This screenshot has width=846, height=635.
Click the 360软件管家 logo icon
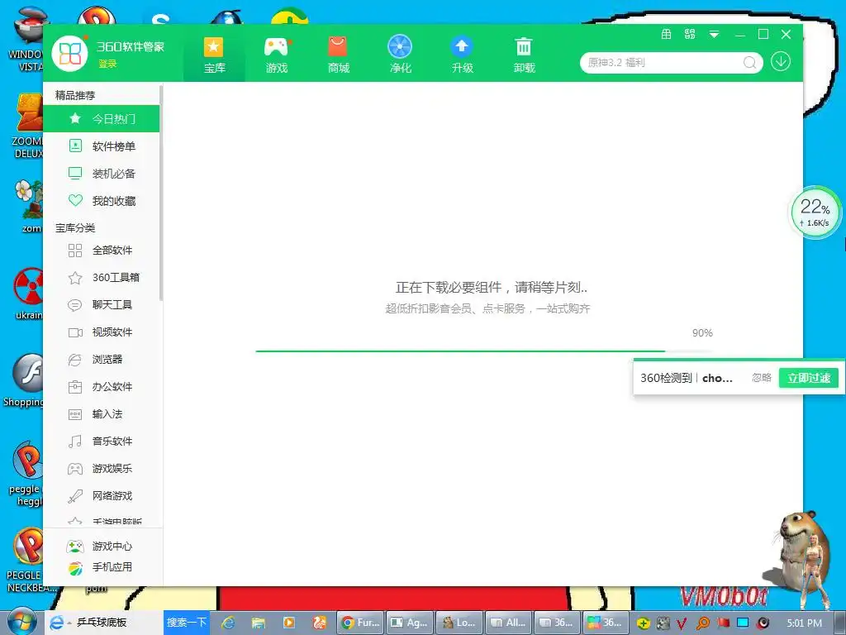70,53
